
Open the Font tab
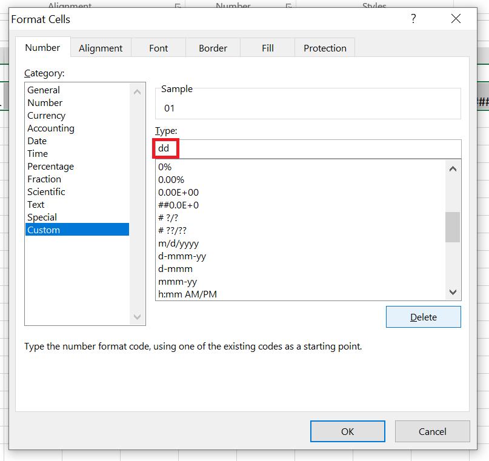click(x=158, y=47)
